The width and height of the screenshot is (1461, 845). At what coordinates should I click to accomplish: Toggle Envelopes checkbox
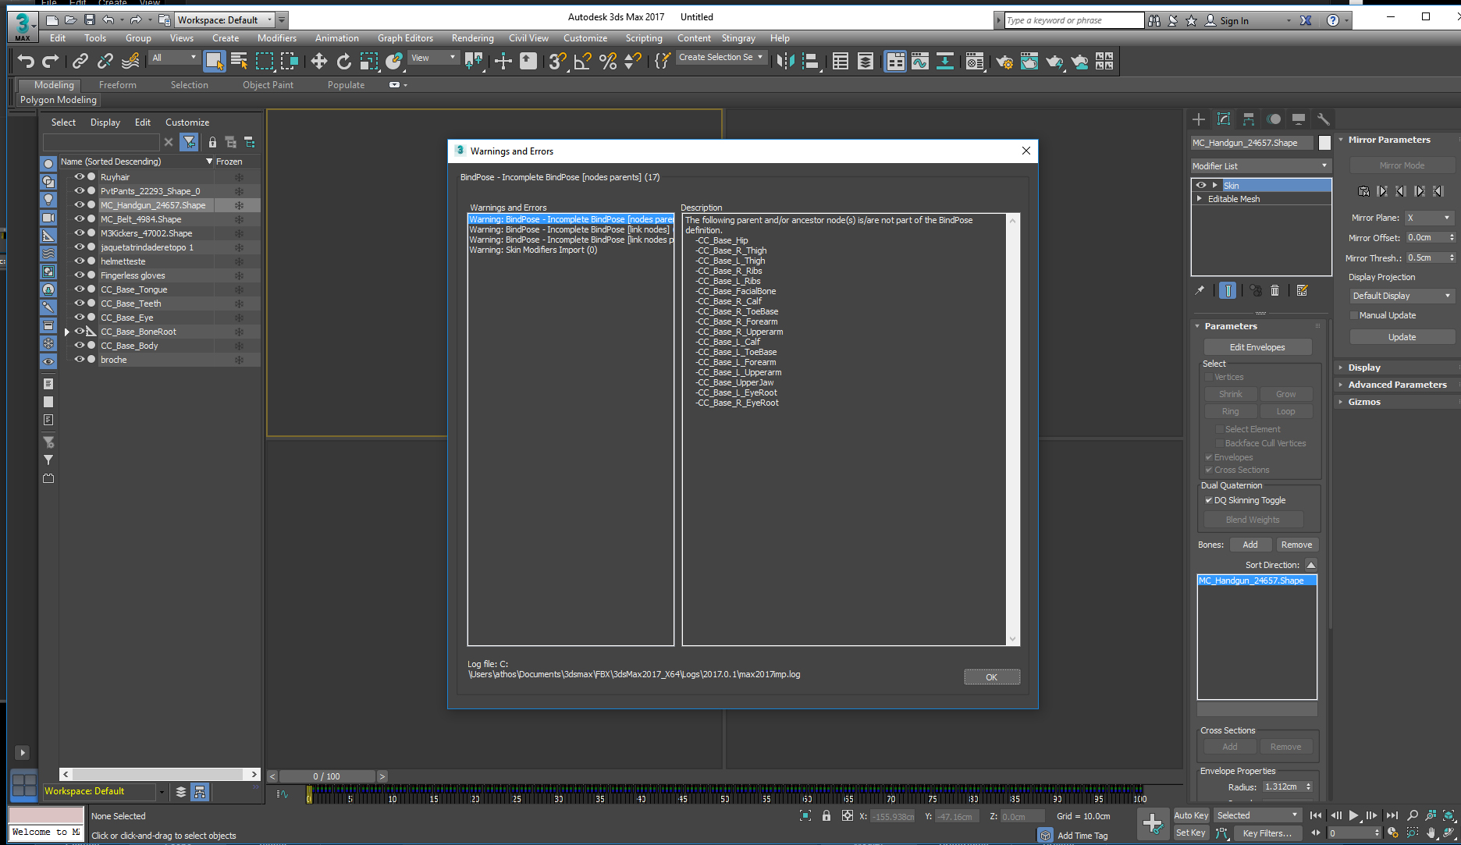1209,457
